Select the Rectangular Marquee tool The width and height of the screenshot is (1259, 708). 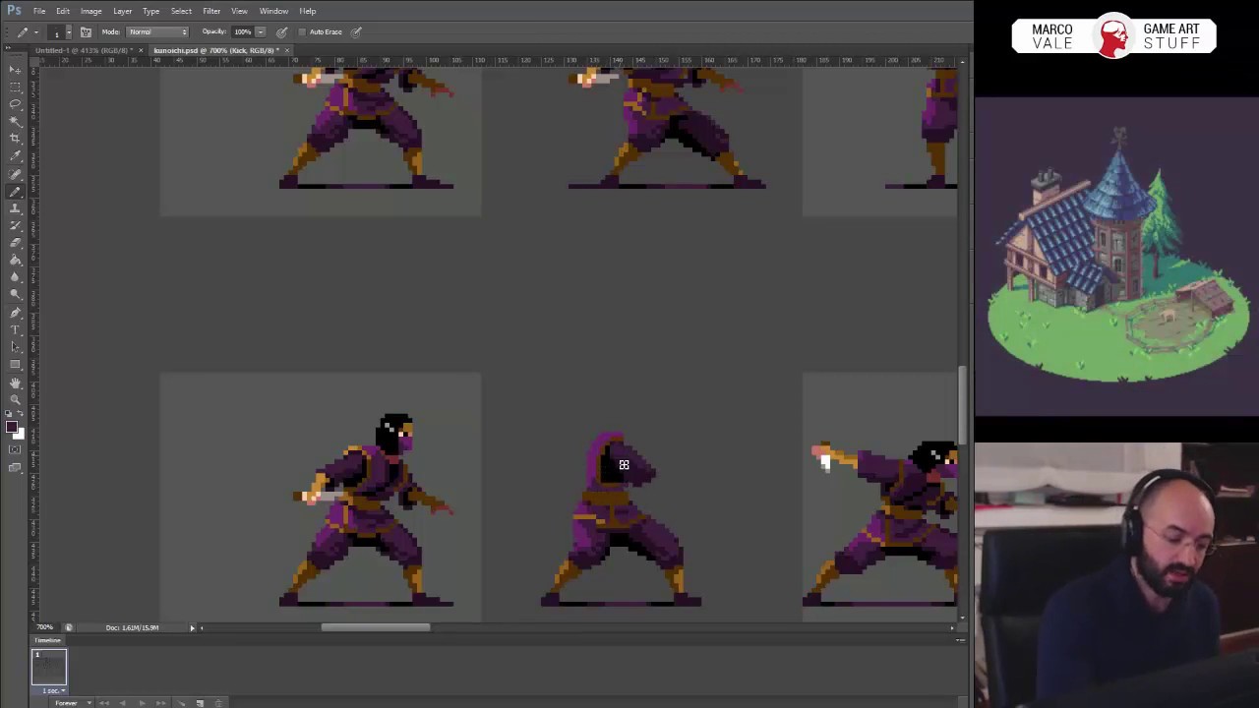(15, 87)
